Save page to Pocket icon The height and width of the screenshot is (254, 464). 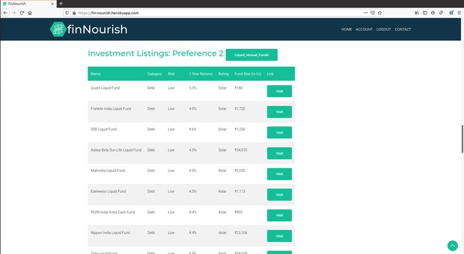(372, 13)
